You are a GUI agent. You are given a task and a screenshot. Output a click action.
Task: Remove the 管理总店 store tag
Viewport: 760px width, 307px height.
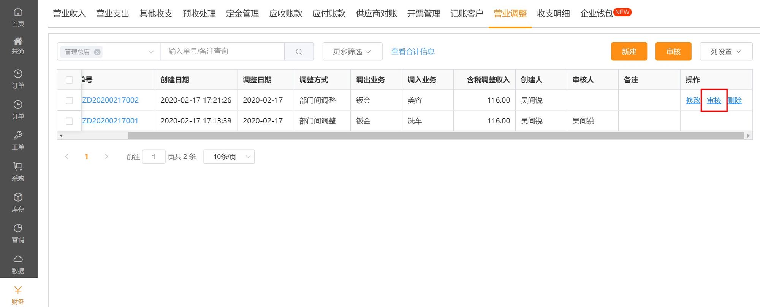[98, 52]
